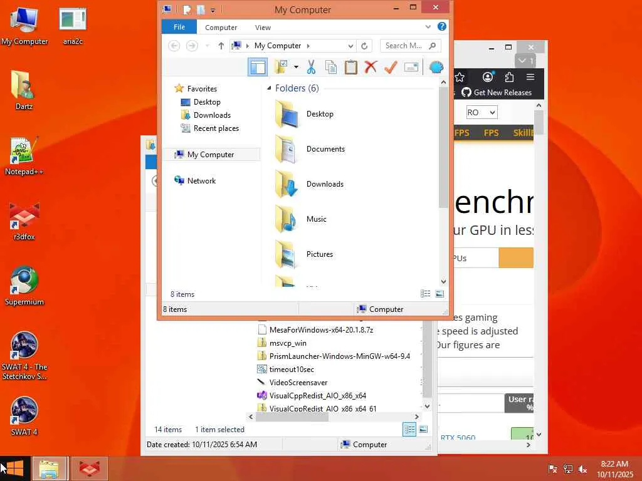Expand the ribbon with the chevron
The image size is (642, 481).
tap(428, 26)
